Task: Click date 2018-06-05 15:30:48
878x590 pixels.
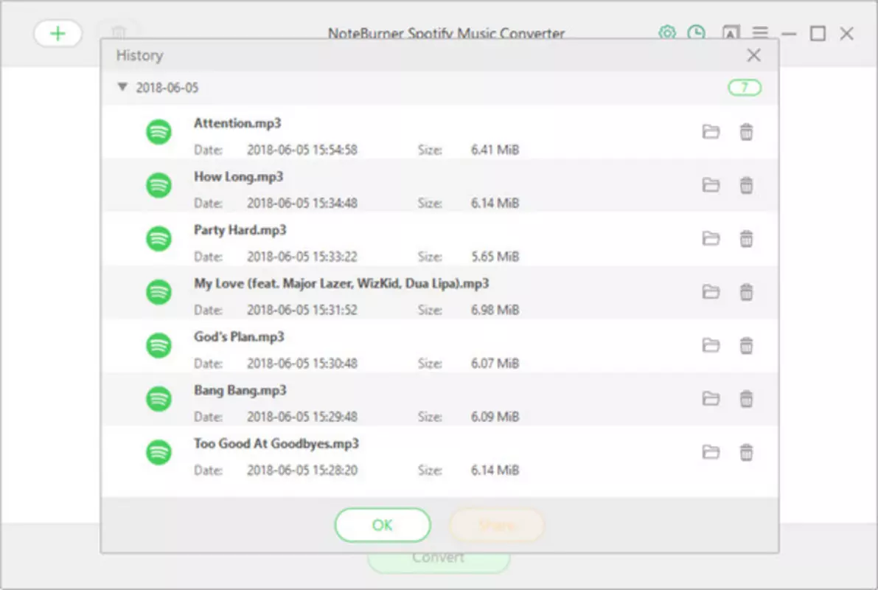Action: tap(302, 363)
